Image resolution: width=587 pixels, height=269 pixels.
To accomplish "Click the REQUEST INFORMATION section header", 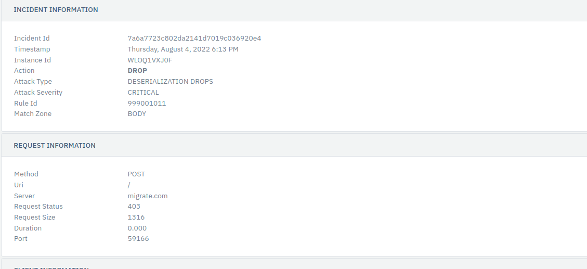I will (x=55, y=145).
